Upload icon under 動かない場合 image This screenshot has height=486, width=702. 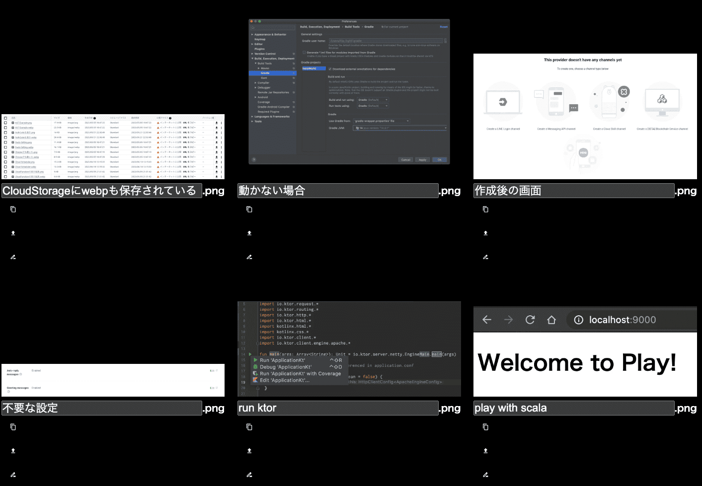tap(249, 233)
